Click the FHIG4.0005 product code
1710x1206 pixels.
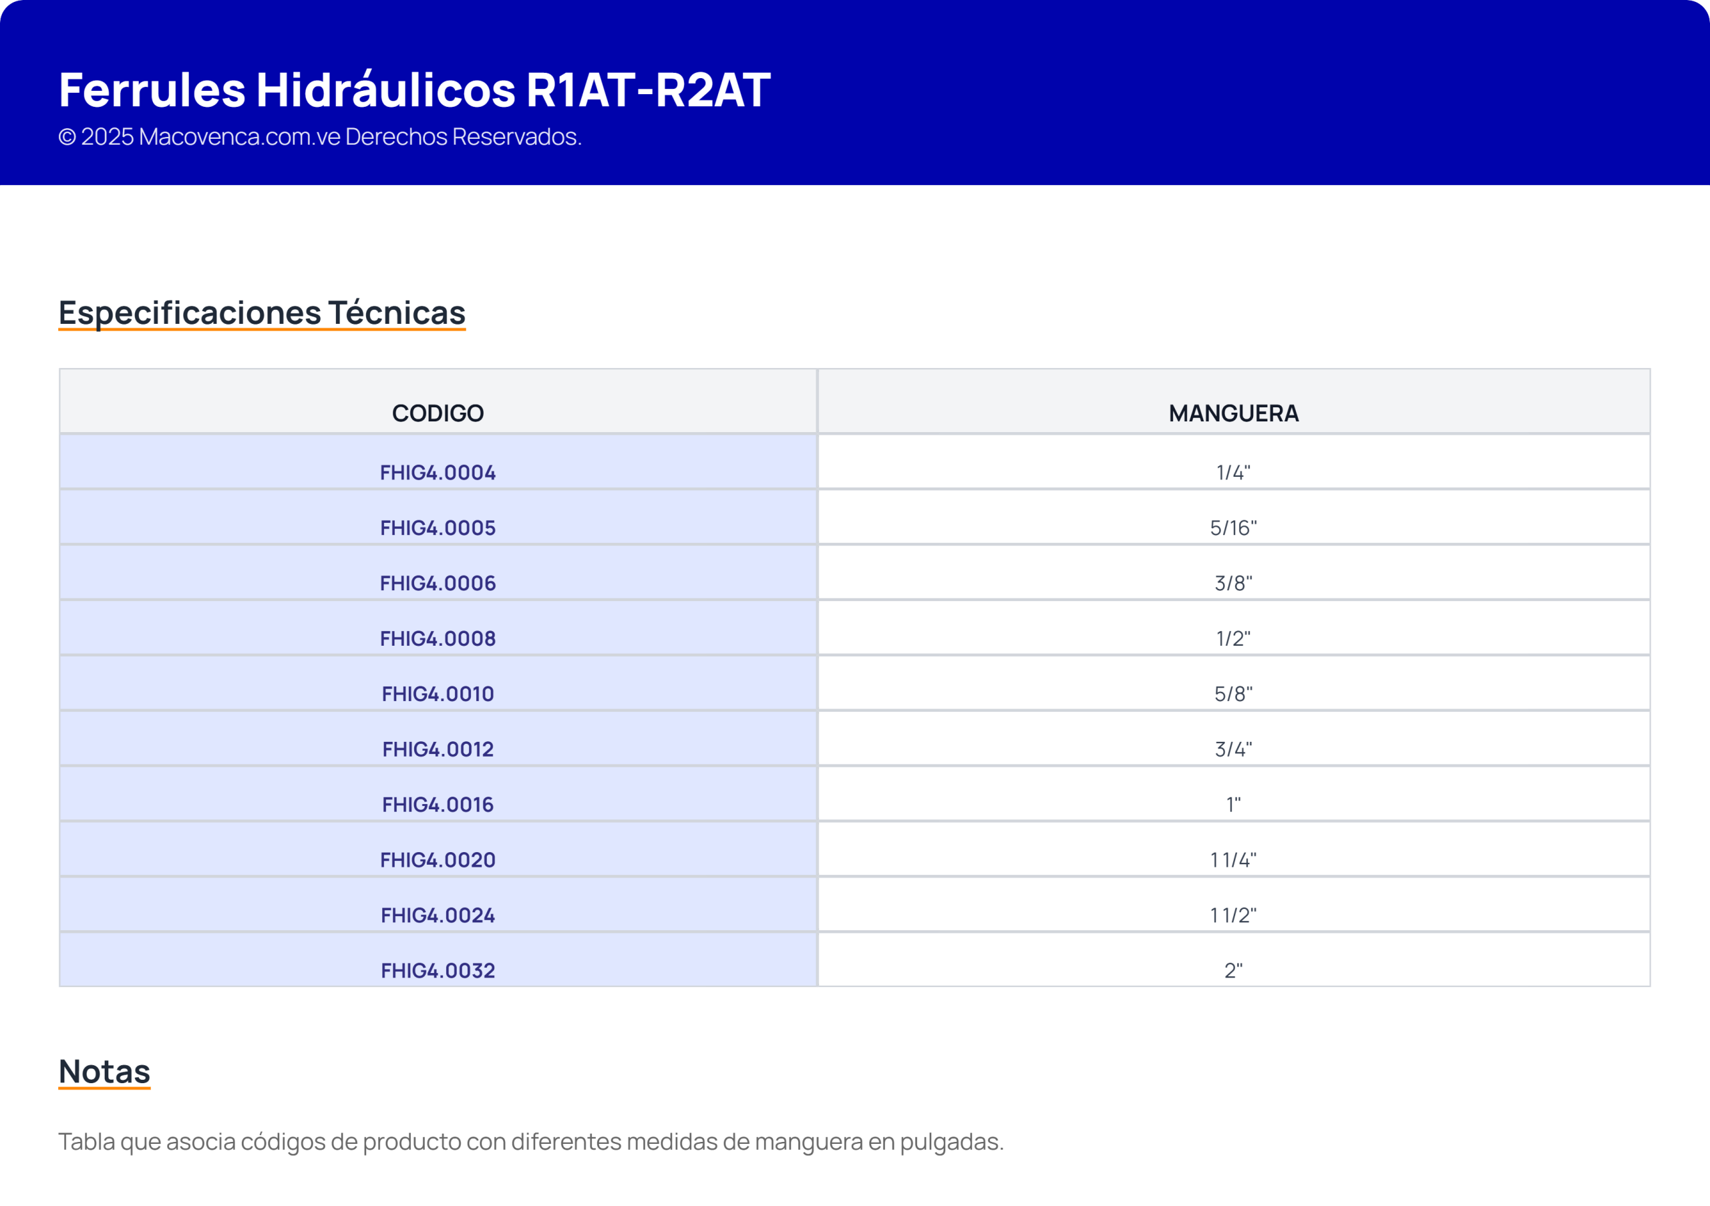[x=438, y=528]
